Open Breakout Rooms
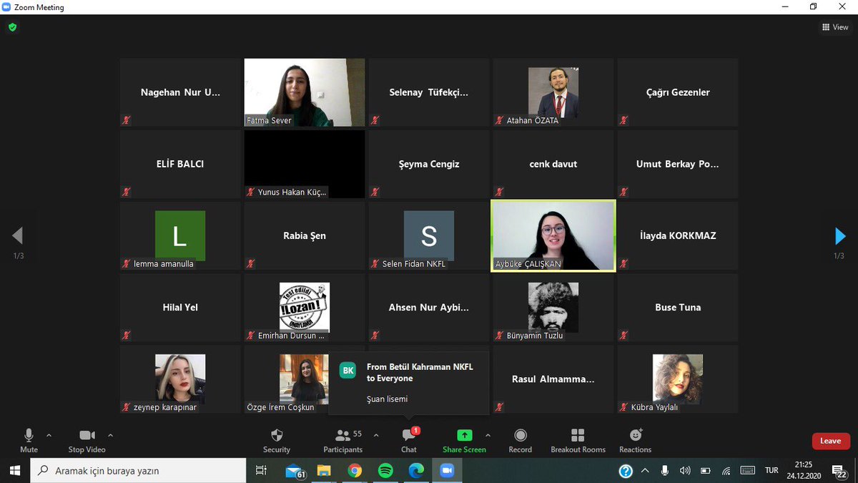 578,440
